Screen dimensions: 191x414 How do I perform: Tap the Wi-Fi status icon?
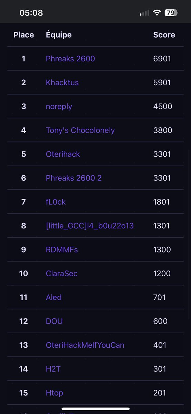157,13
